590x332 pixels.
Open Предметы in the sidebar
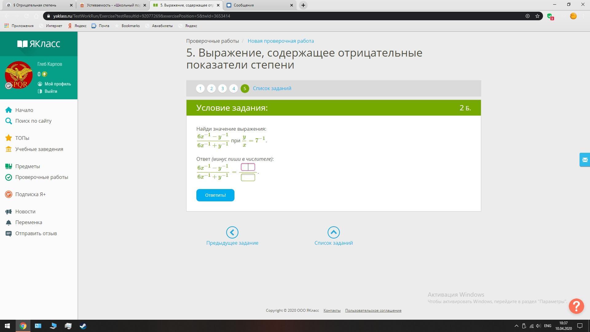pyautogui.click(x=28, y=166)
